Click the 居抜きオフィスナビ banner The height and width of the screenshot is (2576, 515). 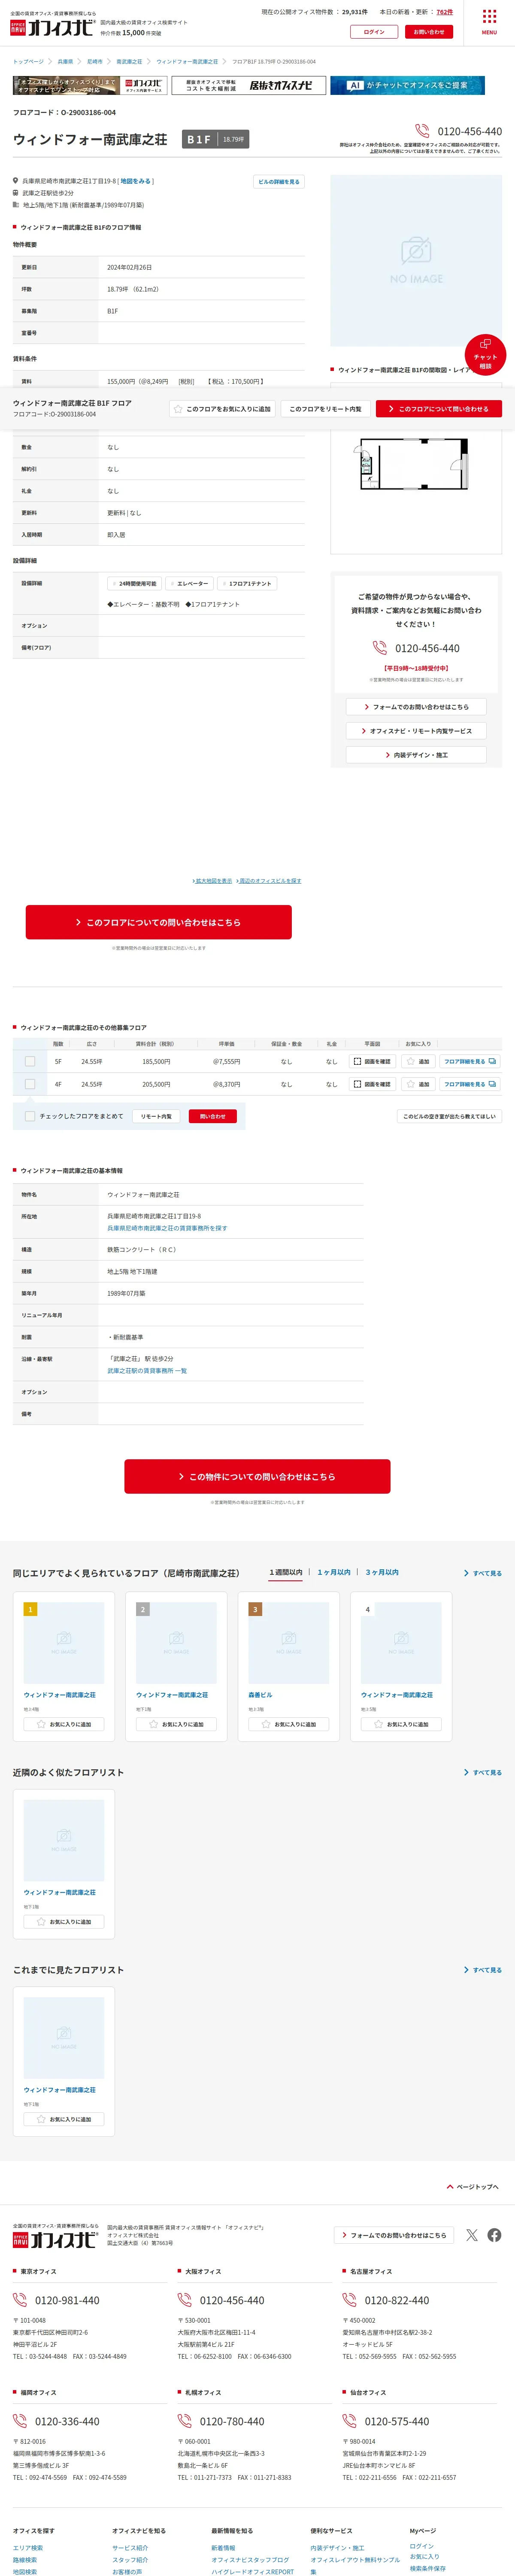(x=249, y=86)
